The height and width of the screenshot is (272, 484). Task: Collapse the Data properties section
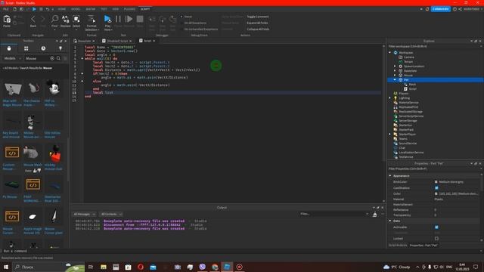point(390,221)
